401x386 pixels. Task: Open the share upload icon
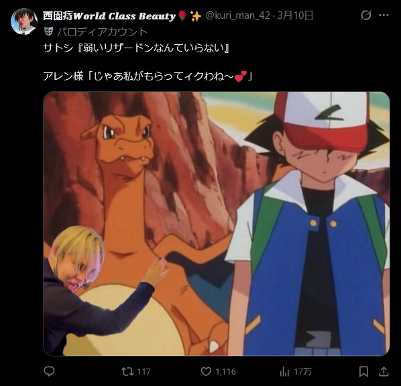pyautogui.click(x=384, y=371)
